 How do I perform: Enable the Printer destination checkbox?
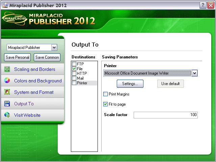point(74,83)
